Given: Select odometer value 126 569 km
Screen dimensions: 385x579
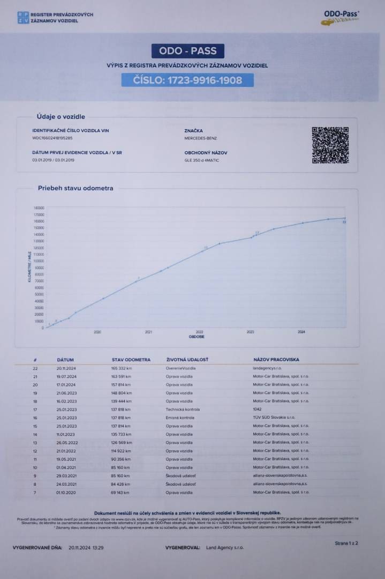Looking at the screenshot, I should click(x=122, y=443).
